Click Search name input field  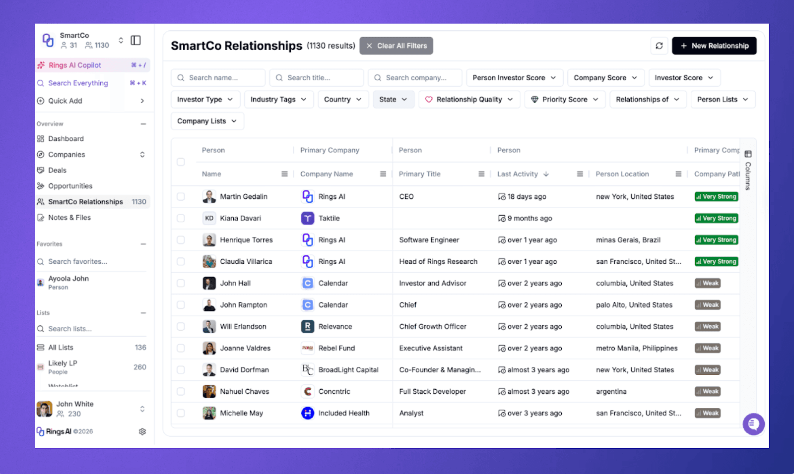[x=218, y=78]
